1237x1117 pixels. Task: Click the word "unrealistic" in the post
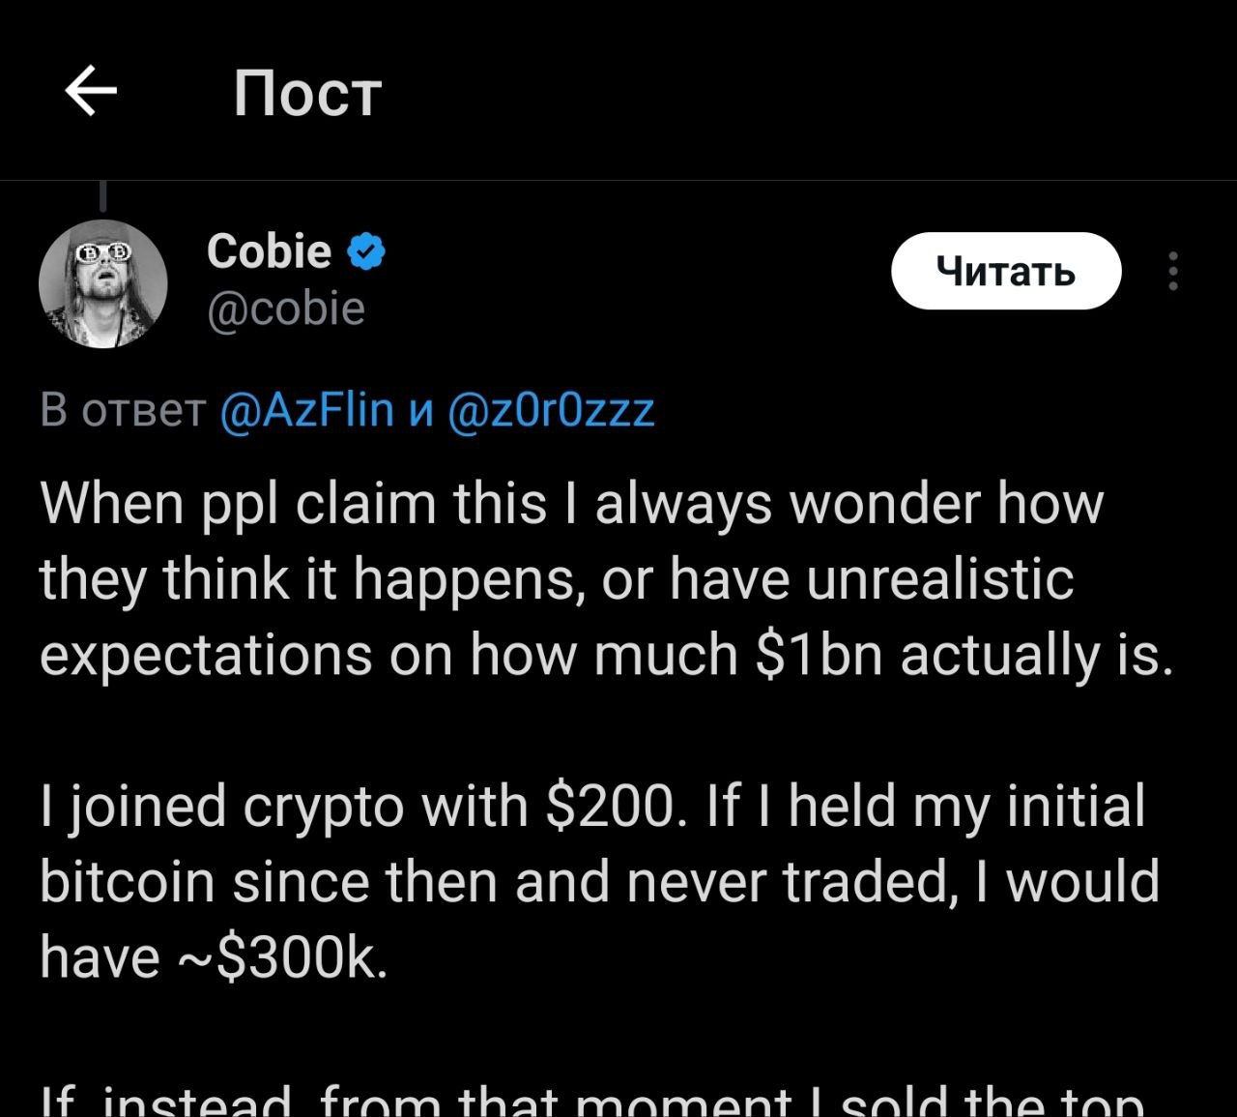[939, 579]
